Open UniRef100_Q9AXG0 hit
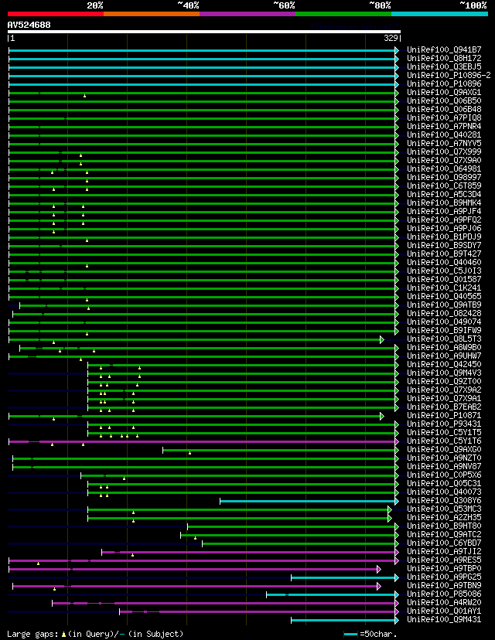Image resolution: width=495 pixels, height=640 pixels. coord(444,449)
